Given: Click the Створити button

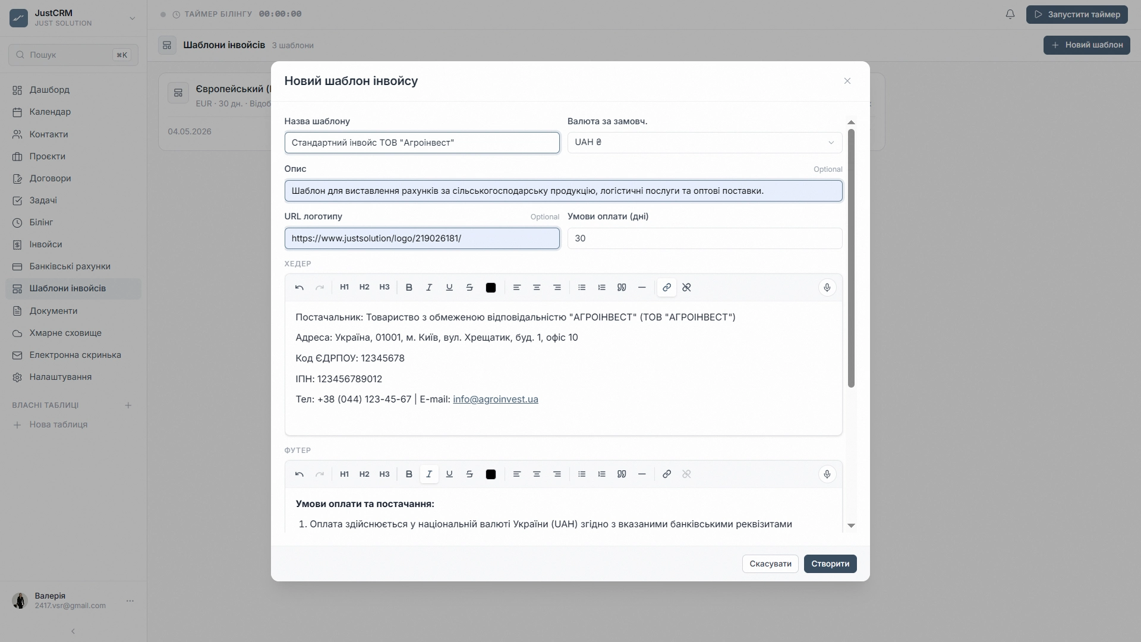Looking at the screenshot, I should point(830,564).
